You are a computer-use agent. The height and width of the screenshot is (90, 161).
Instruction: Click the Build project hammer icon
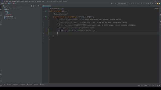tap(115, 3)
